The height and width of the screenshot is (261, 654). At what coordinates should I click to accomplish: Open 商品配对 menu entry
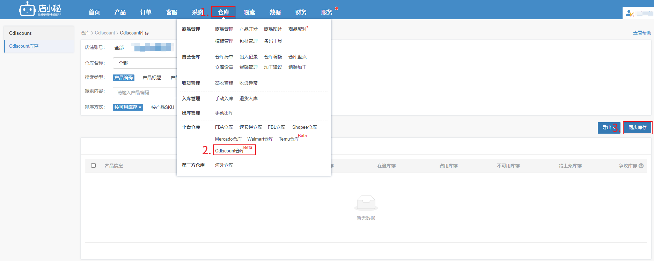[297, 29]
